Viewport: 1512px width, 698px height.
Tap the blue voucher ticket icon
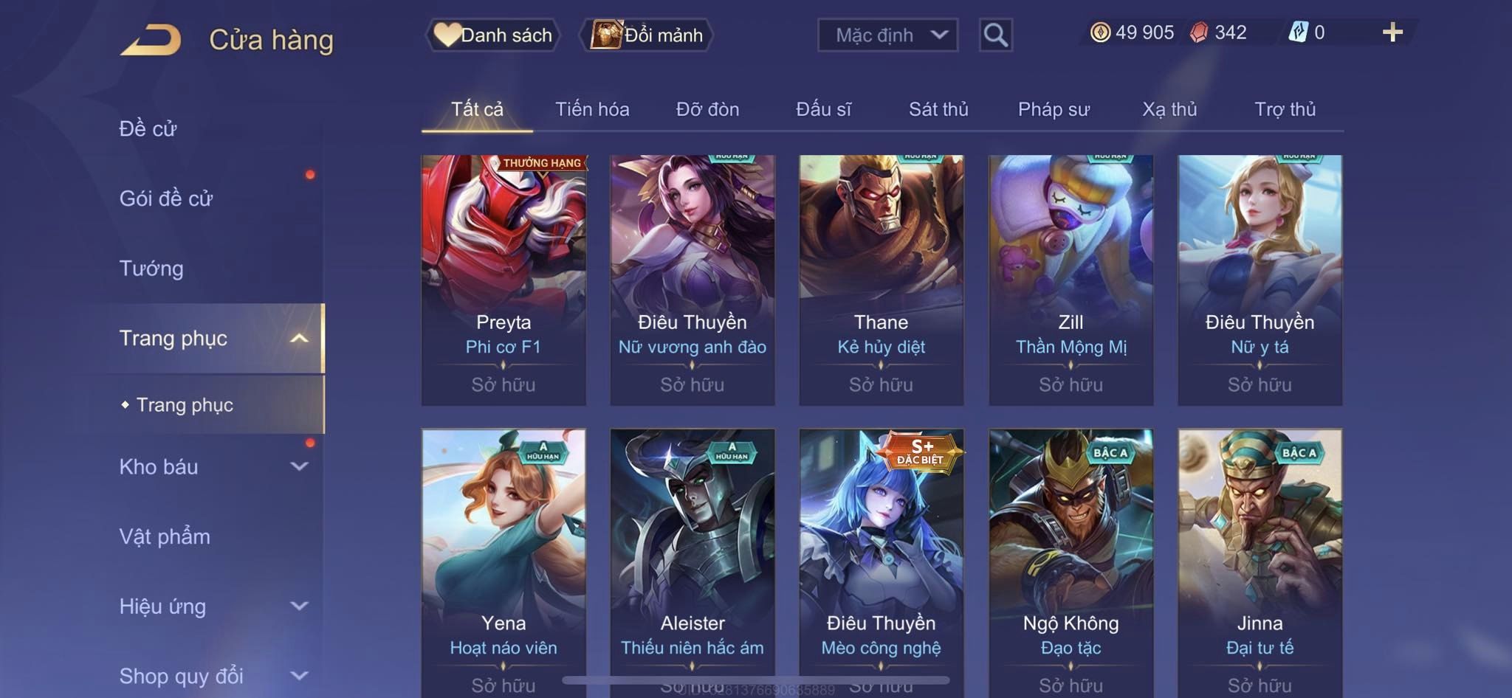[1298, 32]
